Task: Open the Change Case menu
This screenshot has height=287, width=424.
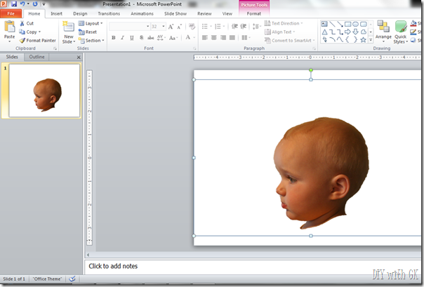Action: pyautogui.click(x=173, y=38)
